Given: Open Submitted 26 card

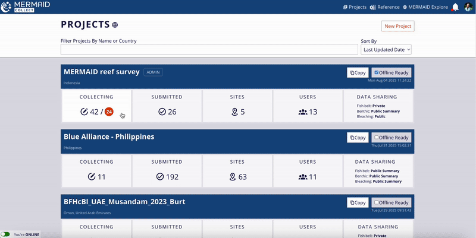Looking at the screenshot, I should point(167,106).
